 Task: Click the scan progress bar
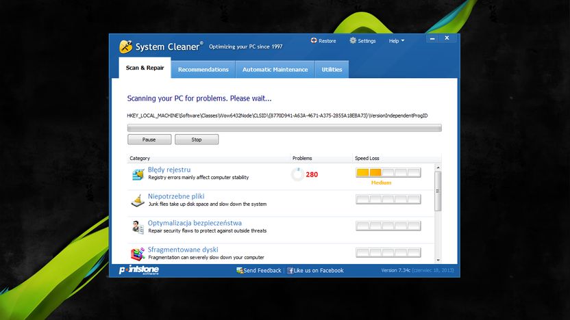pos(284,128)
